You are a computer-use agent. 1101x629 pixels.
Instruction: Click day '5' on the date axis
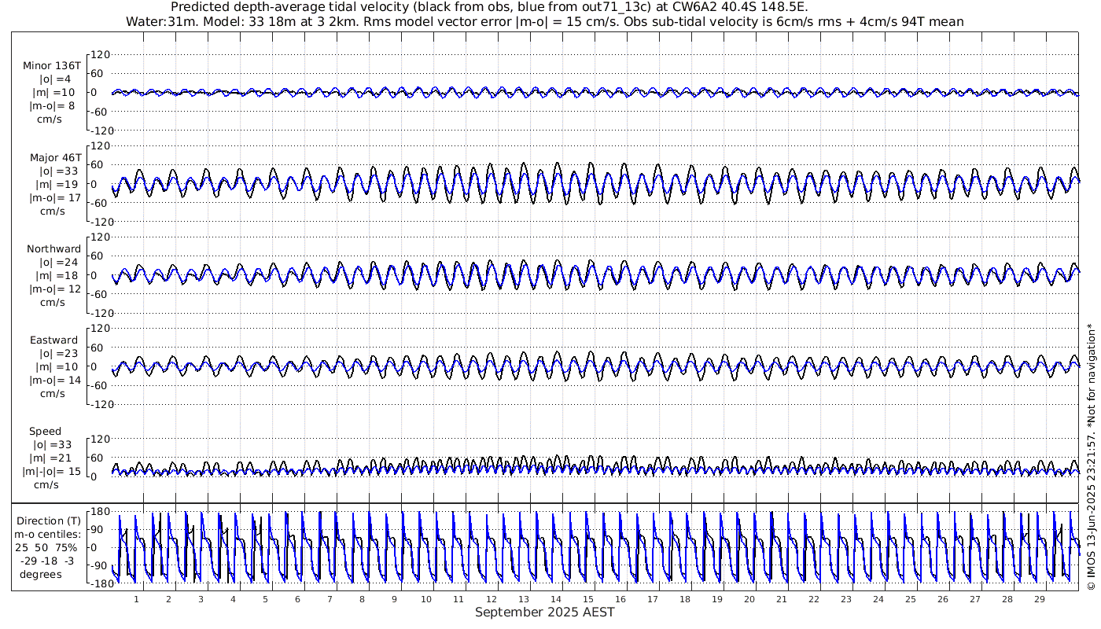(x=265, y=599)
